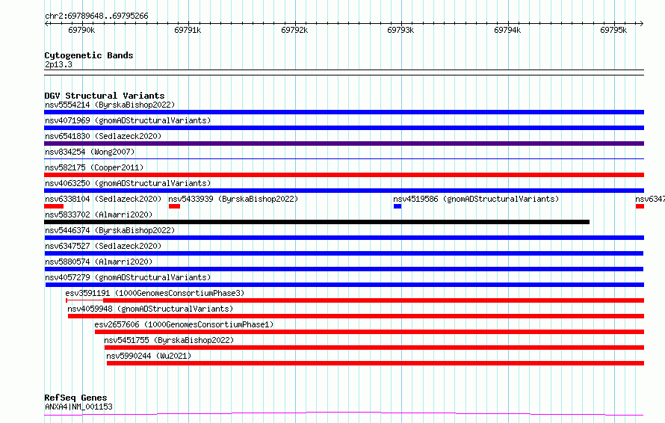Select the nsv5451755 (ByrskaBishop2022) label

point(169,340)
